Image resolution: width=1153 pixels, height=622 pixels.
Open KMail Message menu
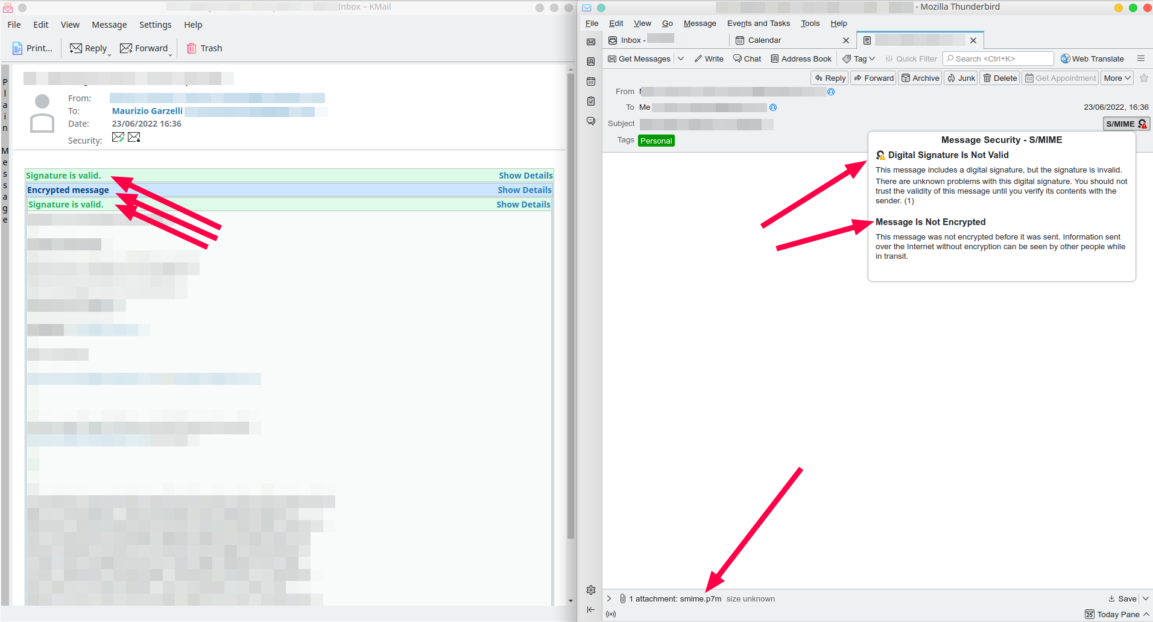pos(109,25)
